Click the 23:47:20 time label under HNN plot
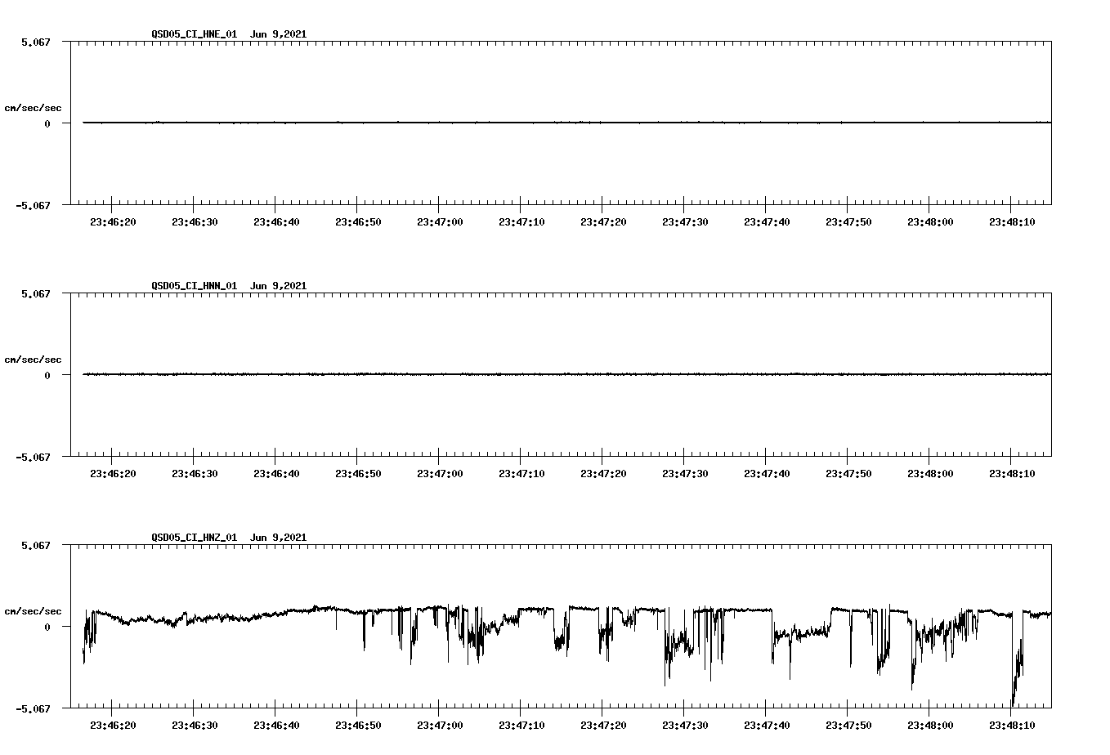The height and width of the screenshot is (755, 1110). [x=603, y=474]
